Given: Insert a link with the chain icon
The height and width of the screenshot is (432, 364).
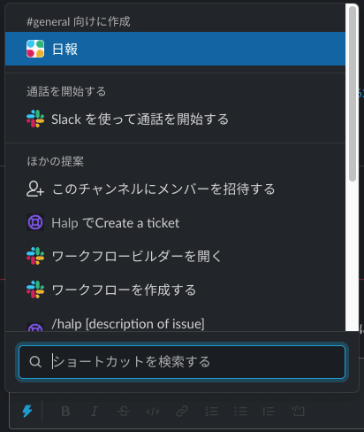Looking at the screenshot, I should [x=182, y=411].
